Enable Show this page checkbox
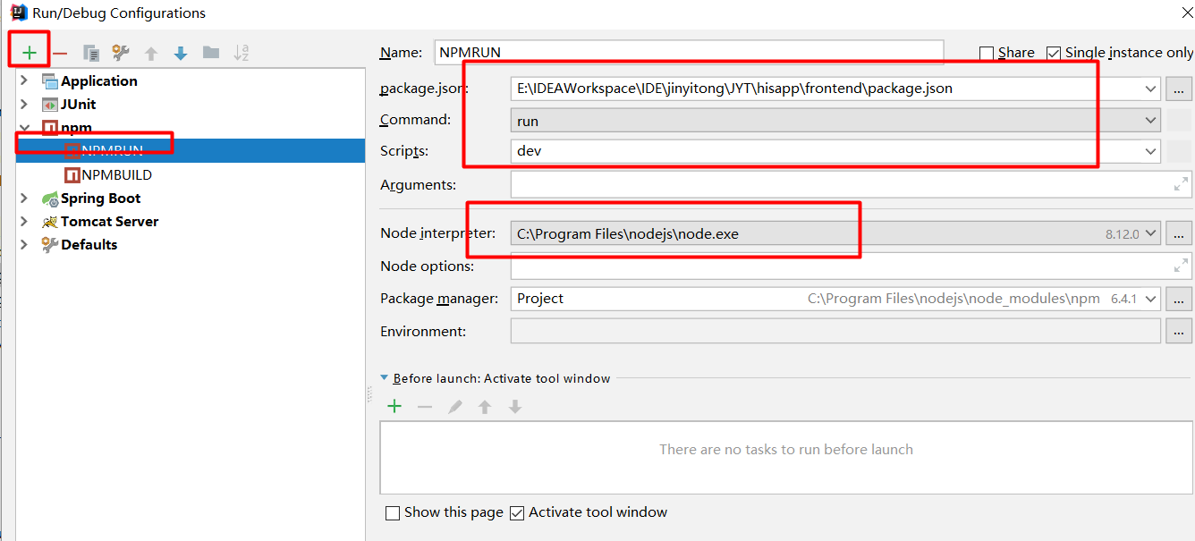The height and width of the screenshot is (541, 1195). tap(393, 513)
